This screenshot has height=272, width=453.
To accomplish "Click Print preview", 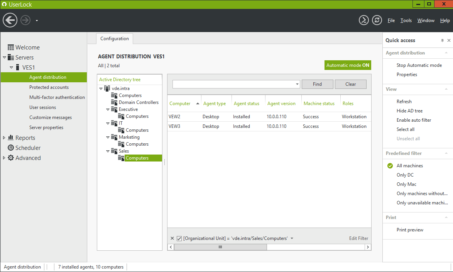I will [410, 230].
